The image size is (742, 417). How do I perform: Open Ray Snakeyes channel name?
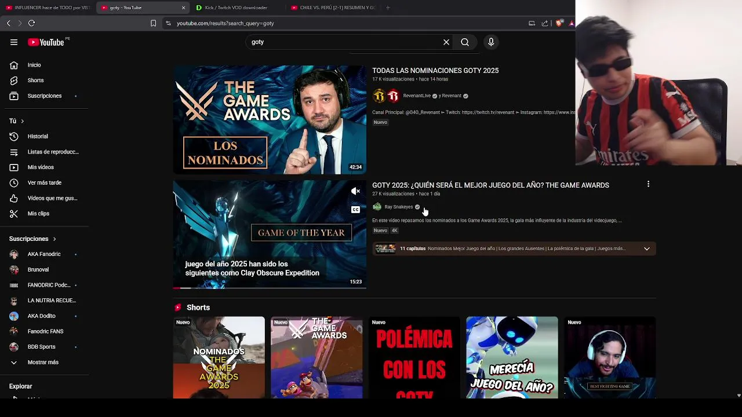[x=399, y=207]
